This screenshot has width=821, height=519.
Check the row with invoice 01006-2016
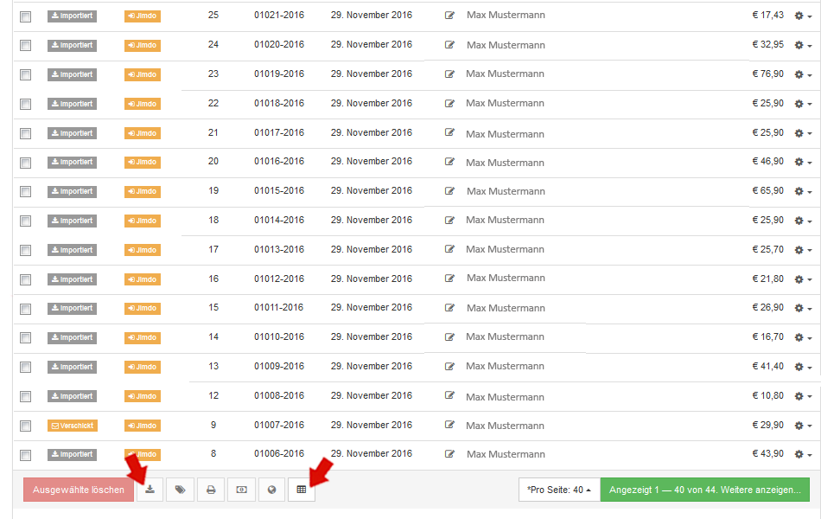26,455
